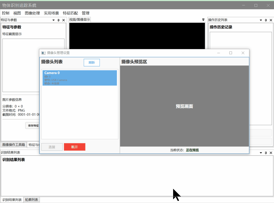Switch to the 图像操作工具箱 tab
This screenshot has width=274, height=203.
coord(14,145)
